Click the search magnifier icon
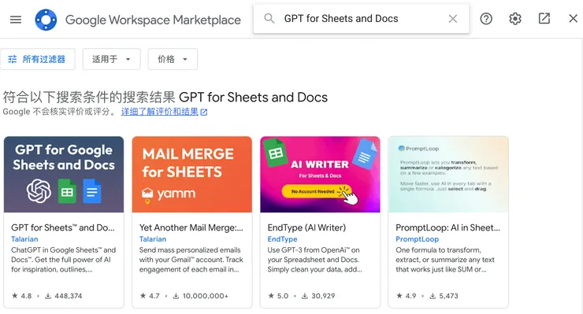The height and width of the screenshot is (314, 583). click(x=269, y=19)
